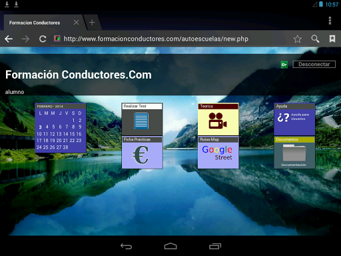
Task: Tap the Android home button
Action: (x=170, y=246)
